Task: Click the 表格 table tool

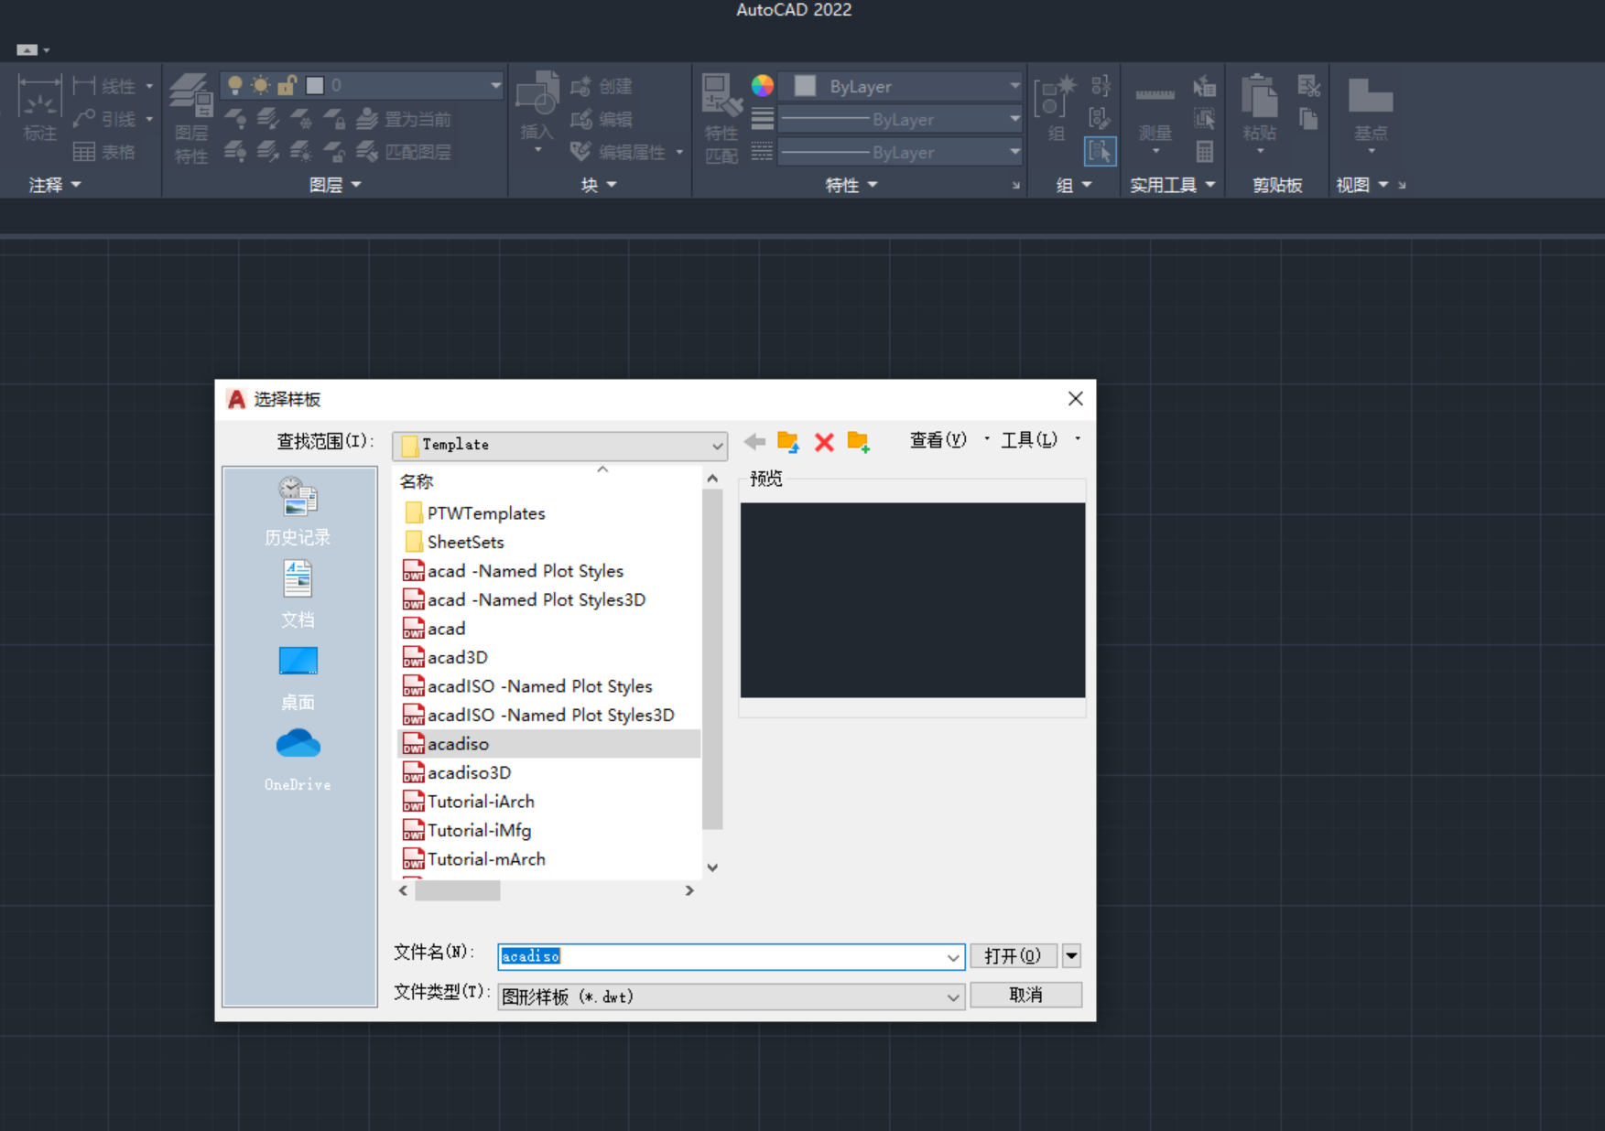Action: [x=104, y=152]
